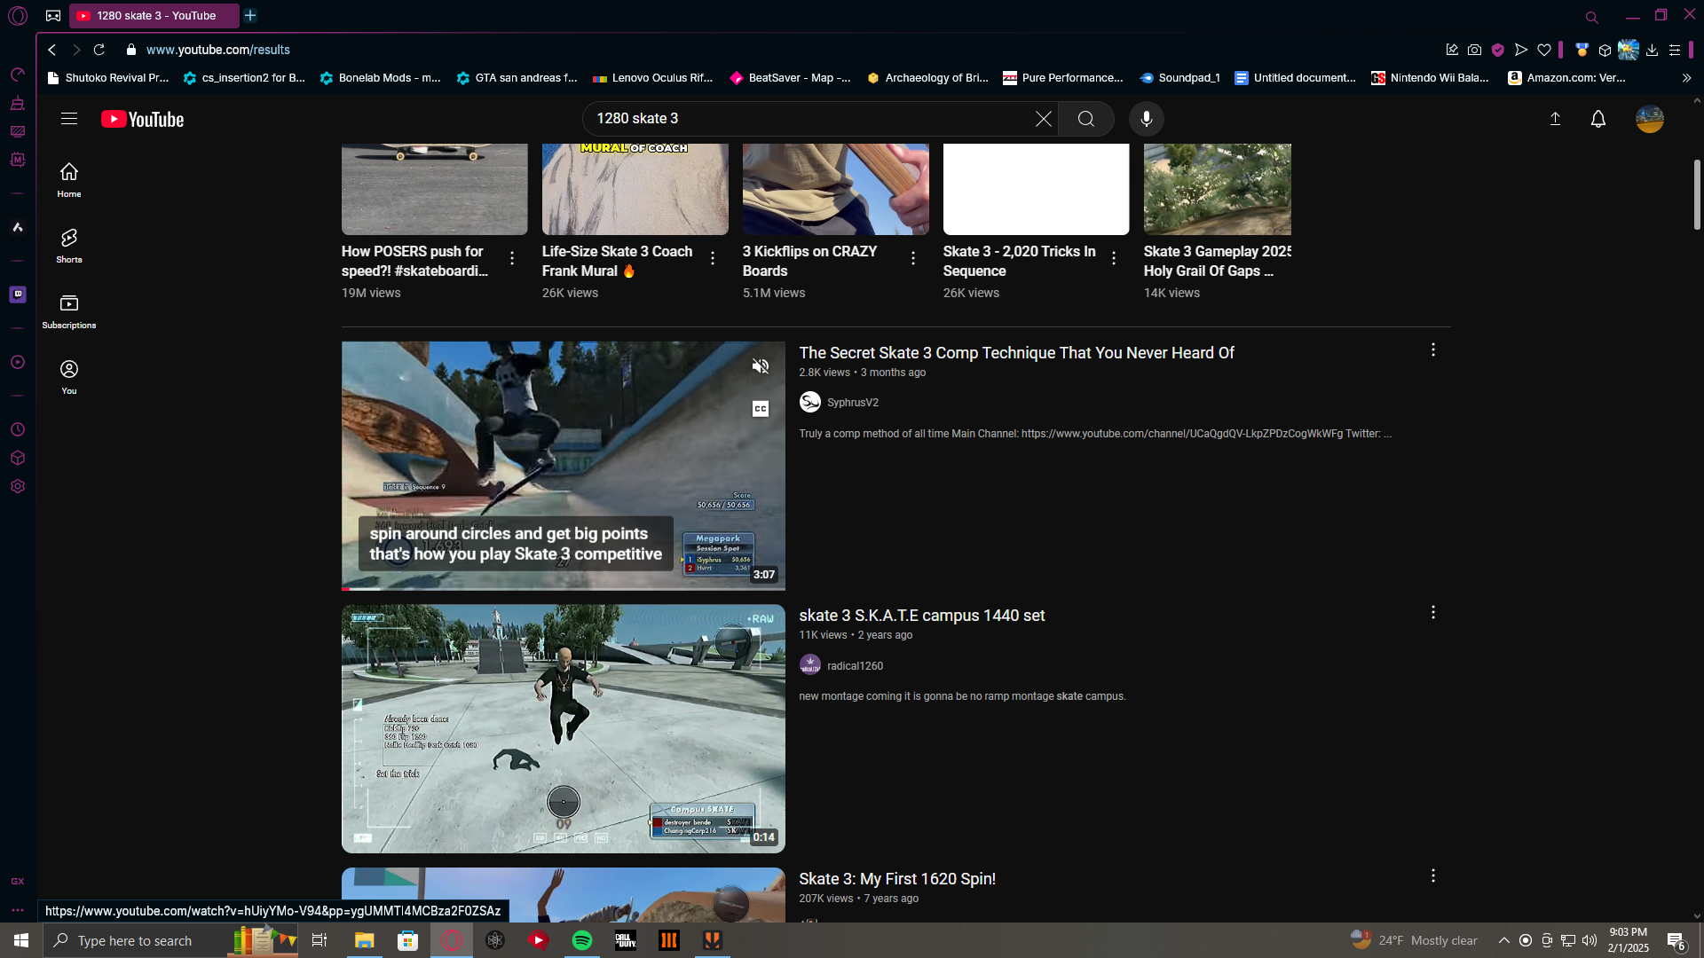This screenshot has width=1704, height=958.
Task: Select the '1280 skate 3 - YouTube' browser tab
Action: pos(155,16)
